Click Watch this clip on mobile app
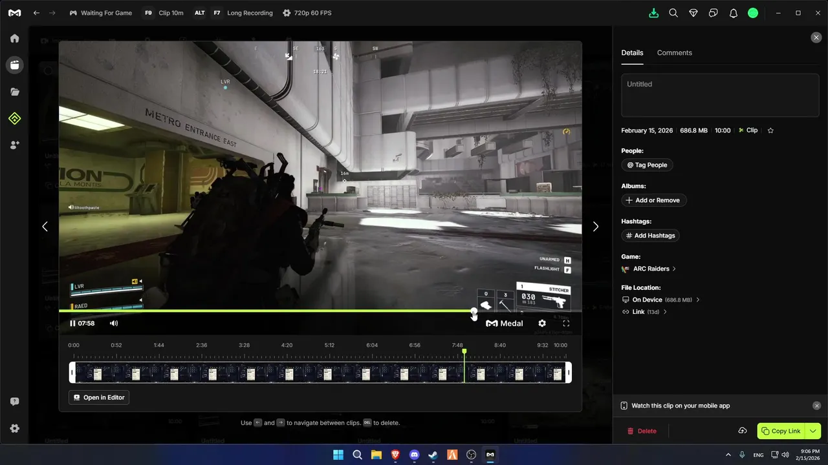This screenshot has height=465, width=828. coord(681,406)
